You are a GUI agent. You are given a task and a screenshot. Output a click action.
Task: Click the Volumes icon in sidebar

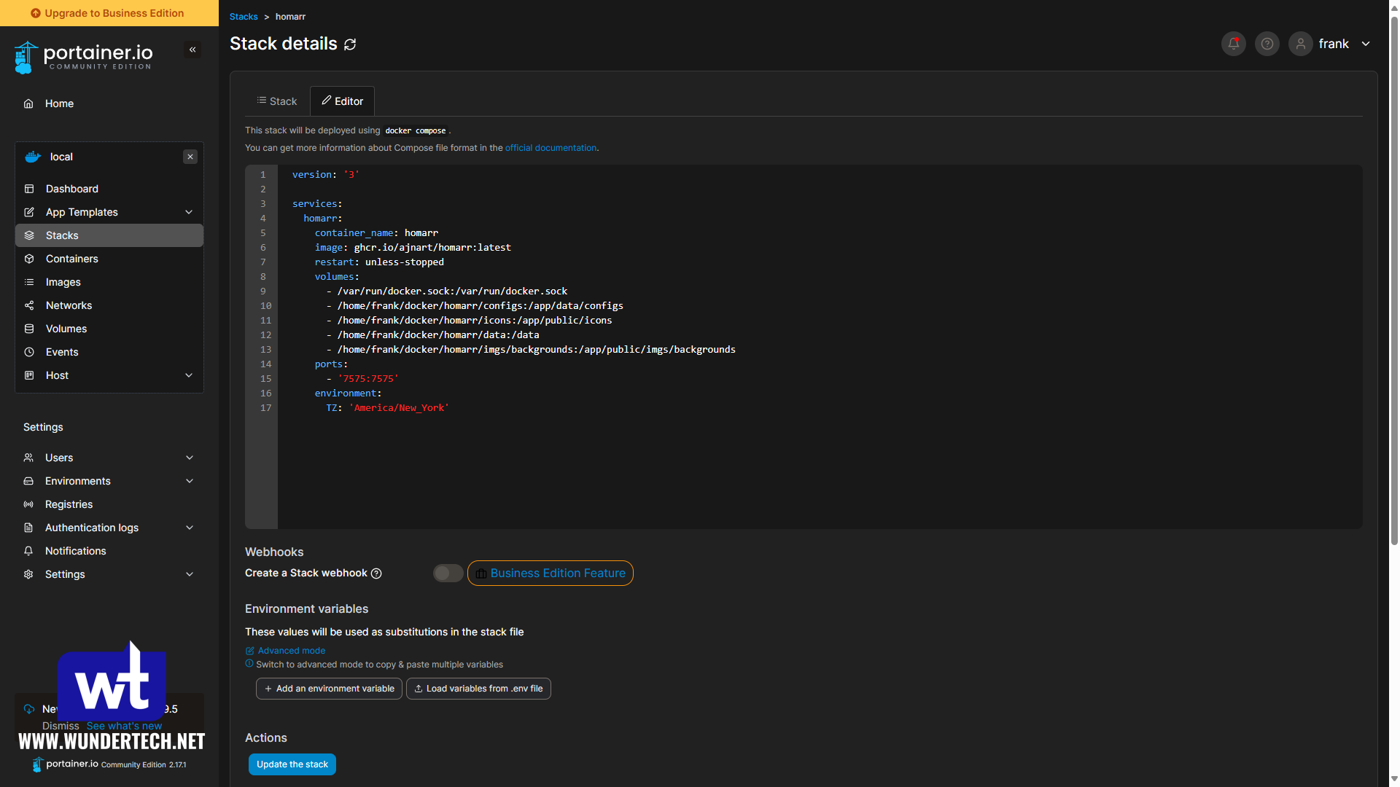pyautogui.click(x=29, y=328)
